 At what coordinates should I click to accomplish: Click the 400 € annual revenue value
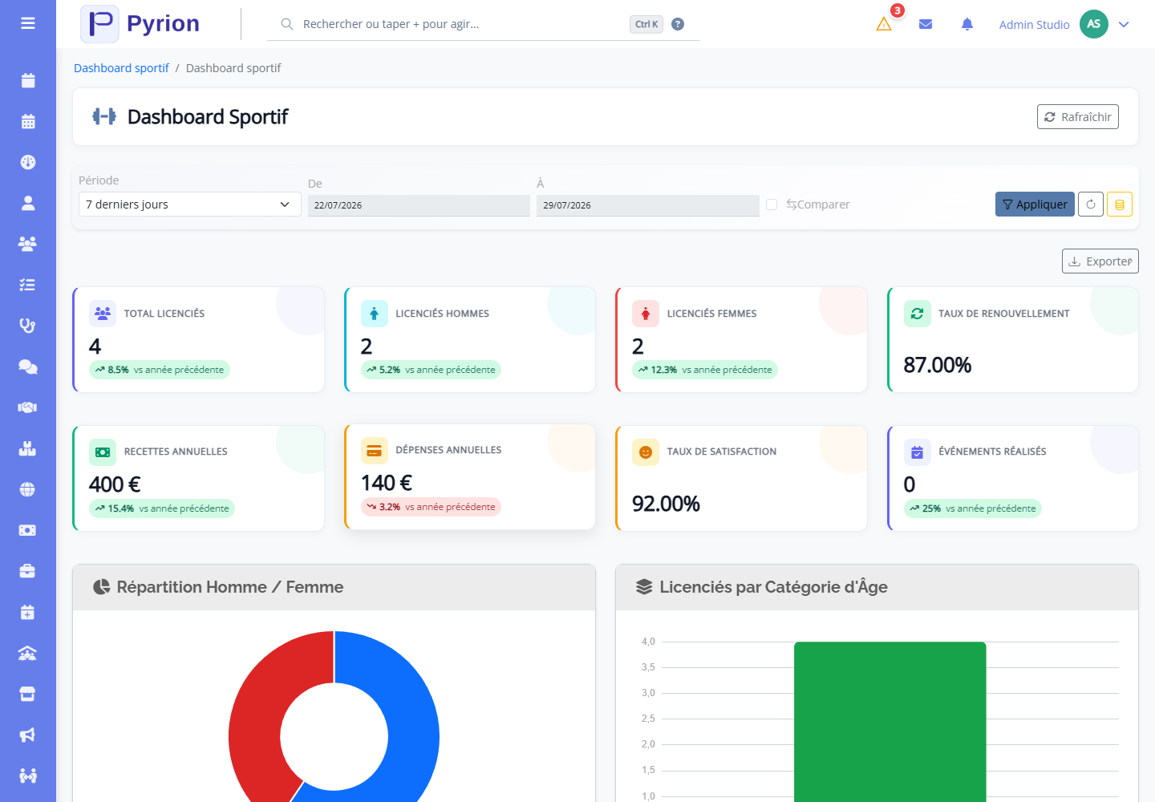coord(115,484)
